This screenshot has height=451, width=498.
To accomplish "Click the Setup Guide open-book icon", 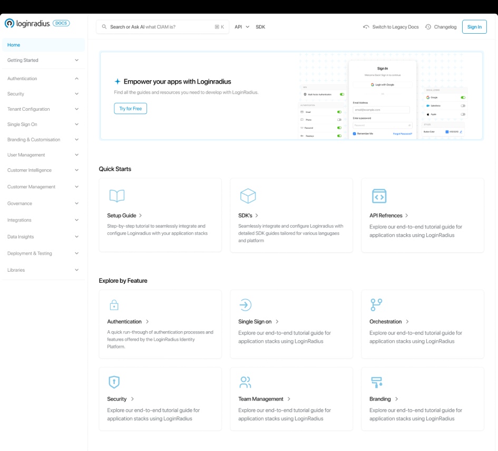I will click(x=117, y=196).
